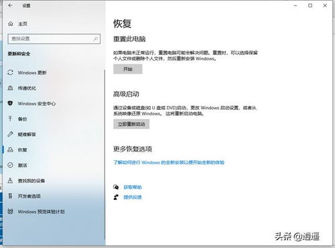Image resolution: width=335 pixels, height=248 pixels.
Task: Click the 更多恢复选项 heading
Action: click(x=133, y=149)
